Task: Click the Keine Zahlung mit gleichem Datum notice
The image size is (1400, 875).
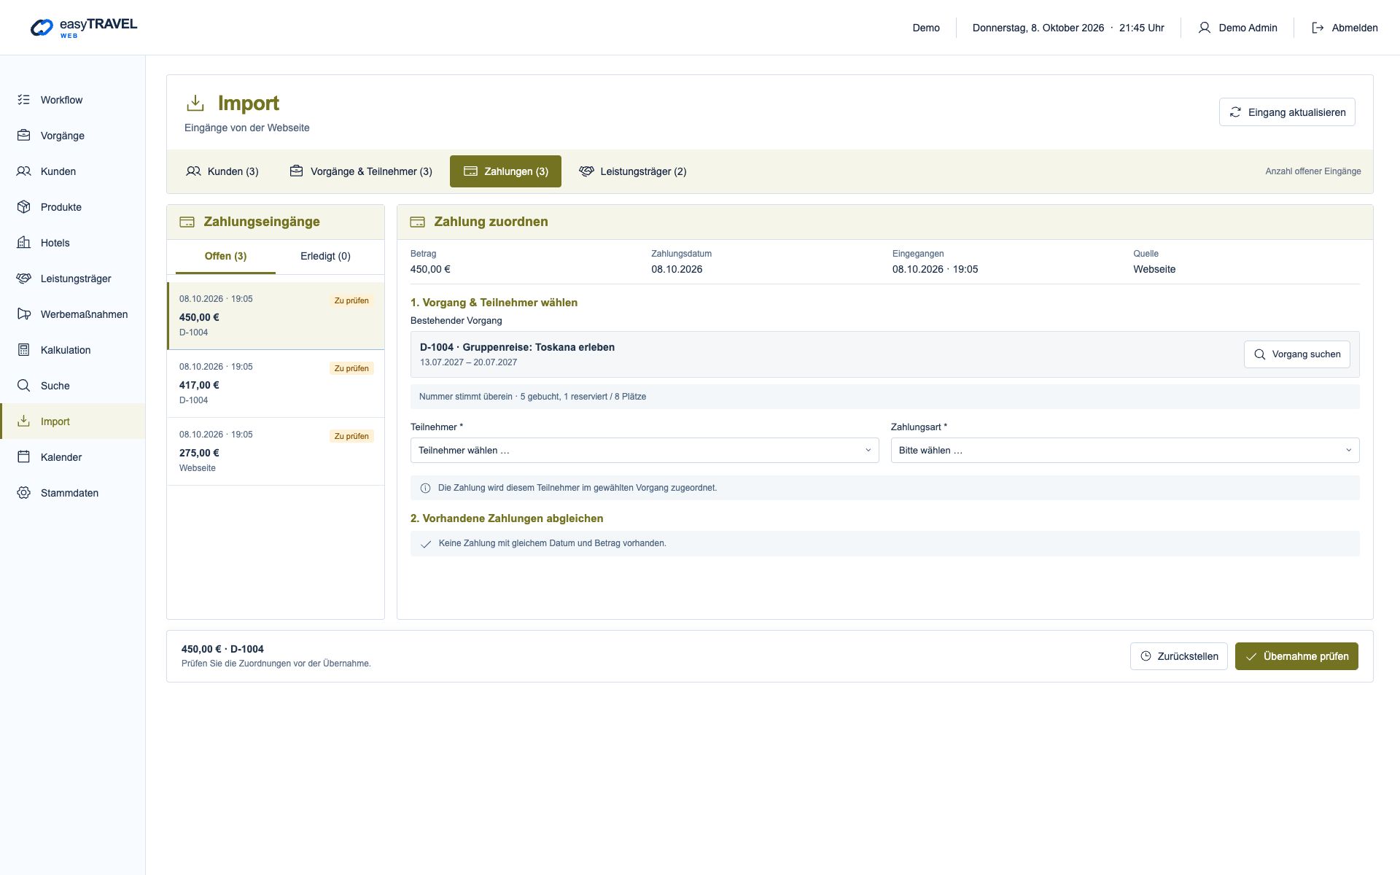Action: point(884,543)
